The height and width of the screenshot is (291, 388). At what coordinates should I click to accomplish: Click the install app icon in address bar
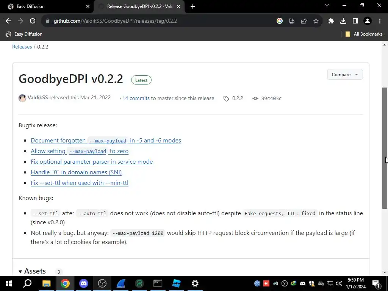tap(292, 21)
